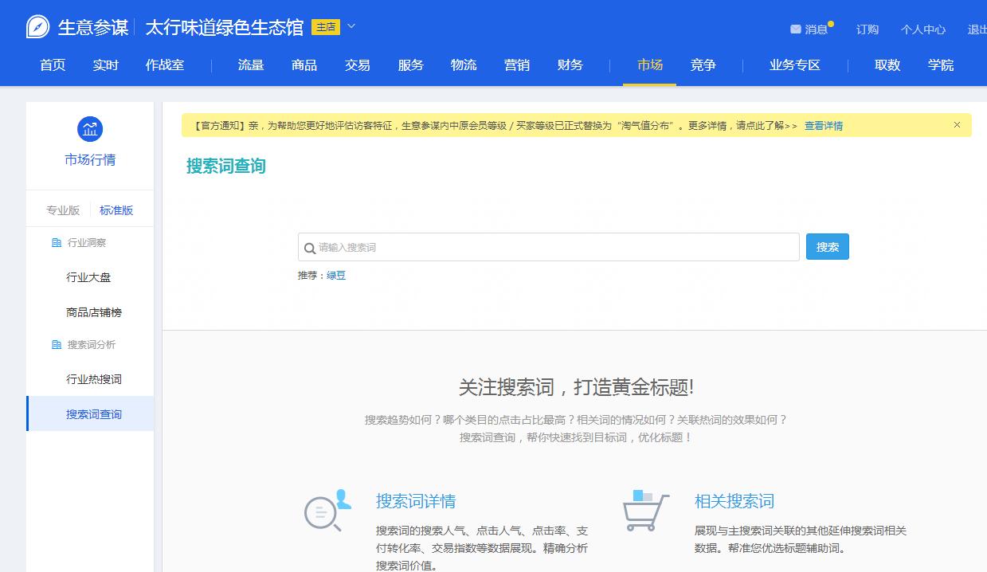Click the 生意参谋 logo icon
The width and height of the screenshot is (987, 572).
pos(35,25)
